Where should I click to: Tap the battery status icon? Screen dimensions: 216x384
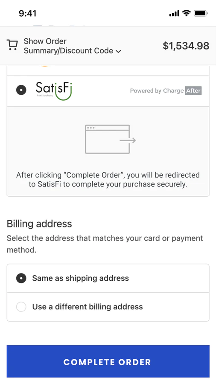[x=201, y=13]
